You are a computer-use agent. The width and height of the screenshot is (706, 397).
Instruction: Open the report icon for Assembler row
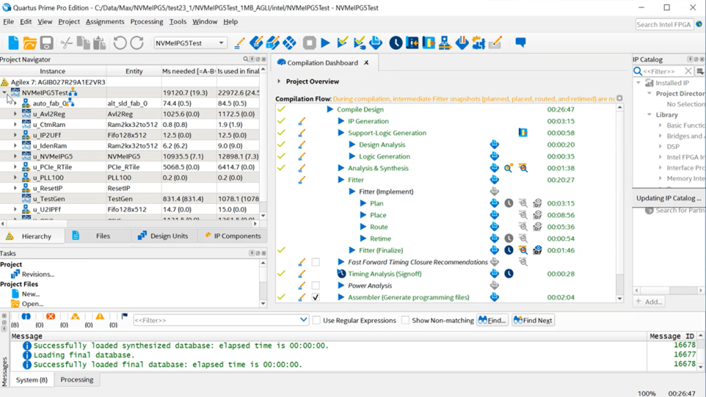click(494, 297)
